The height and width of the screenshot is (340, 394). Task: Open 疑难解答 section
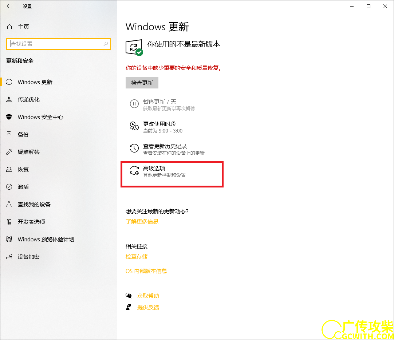(x=59, y=152)
